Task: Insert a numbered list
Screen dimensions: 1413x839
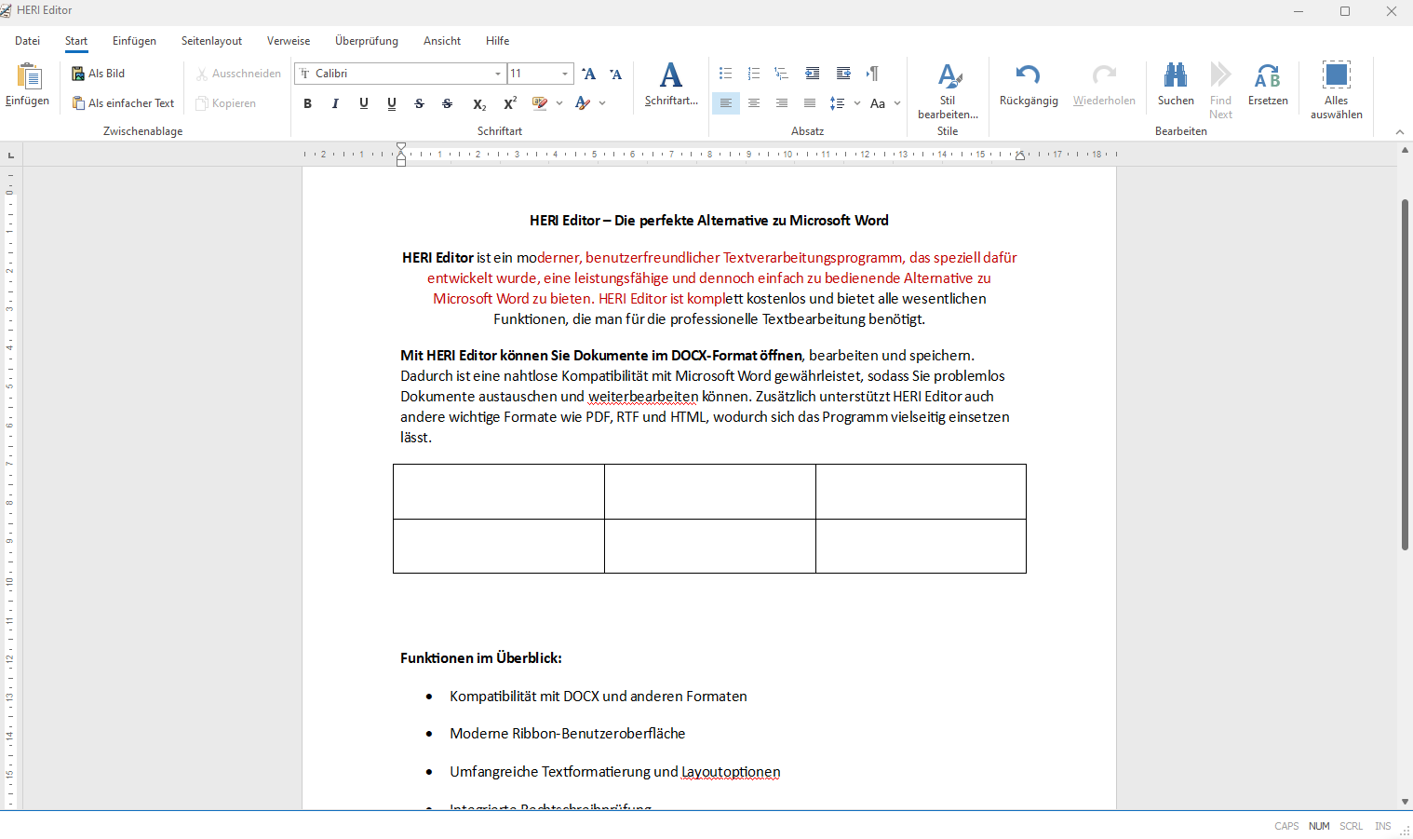Action: coord(754,74)
